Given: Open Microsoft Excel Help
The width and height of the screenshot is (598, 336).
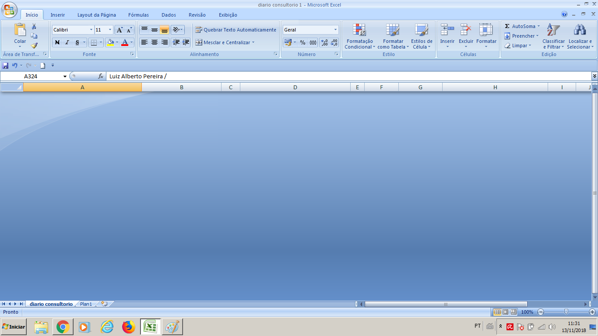Looking at the screenshot, I should [x=564, y=14].
